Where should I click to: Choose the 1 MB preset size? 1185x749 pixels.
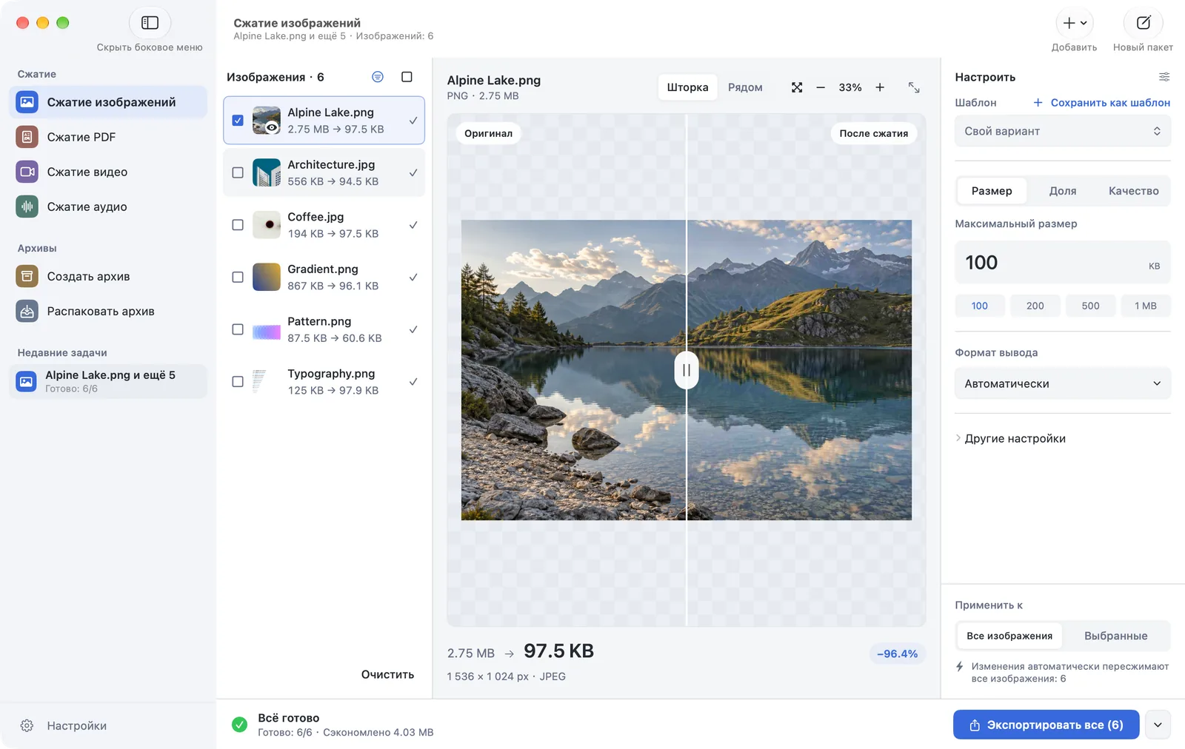tap(1146, 306)
